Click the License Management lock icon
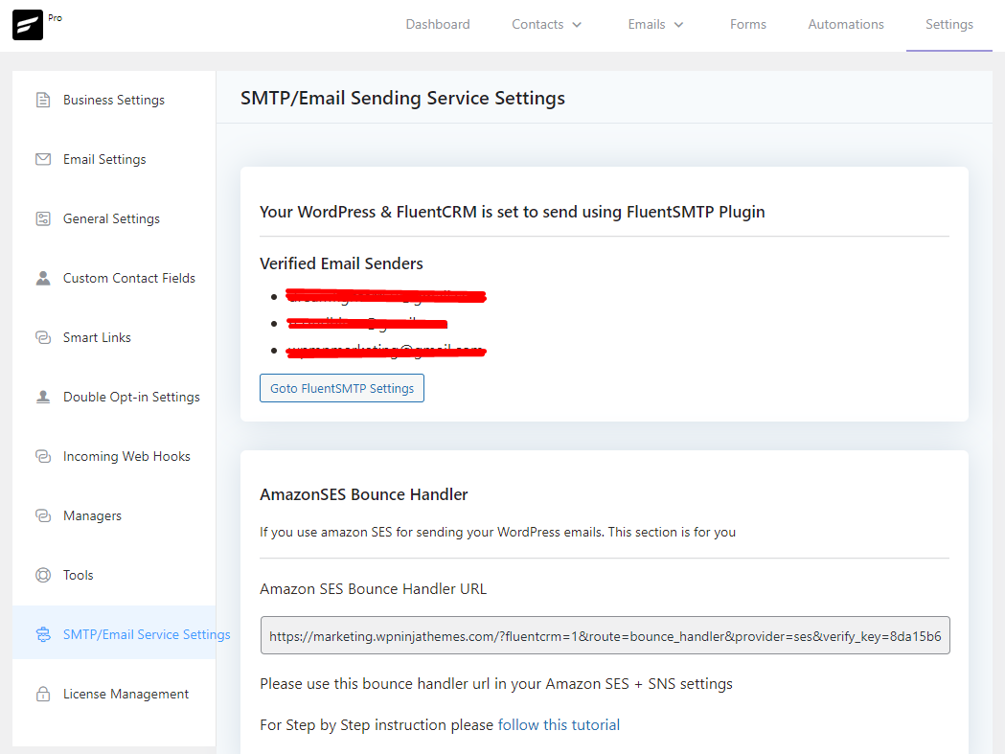 [x=43, y=694]
